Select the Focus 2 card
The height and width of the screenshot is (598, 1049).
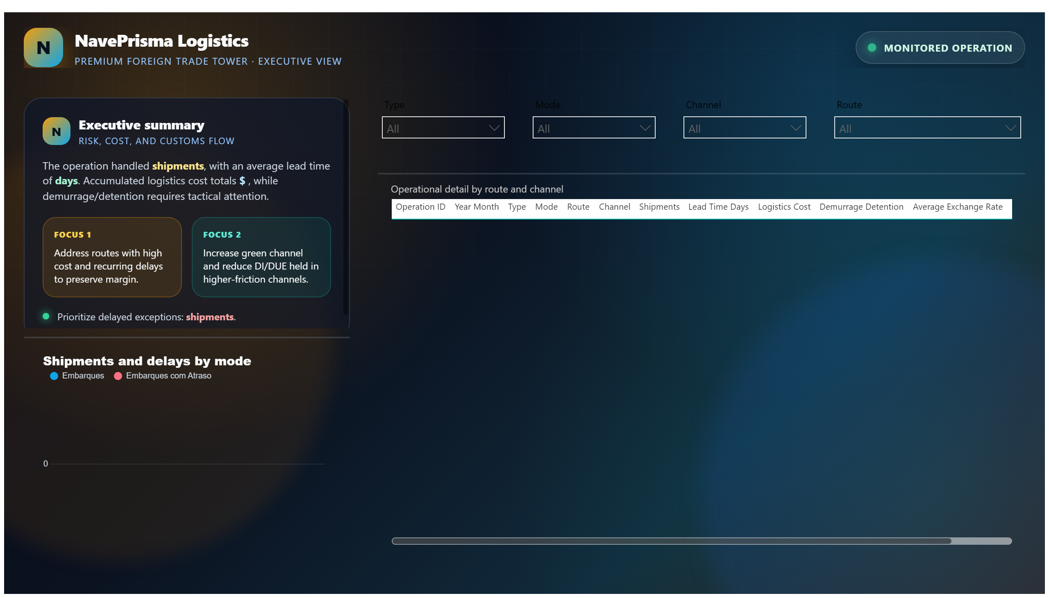click(261, 257)
